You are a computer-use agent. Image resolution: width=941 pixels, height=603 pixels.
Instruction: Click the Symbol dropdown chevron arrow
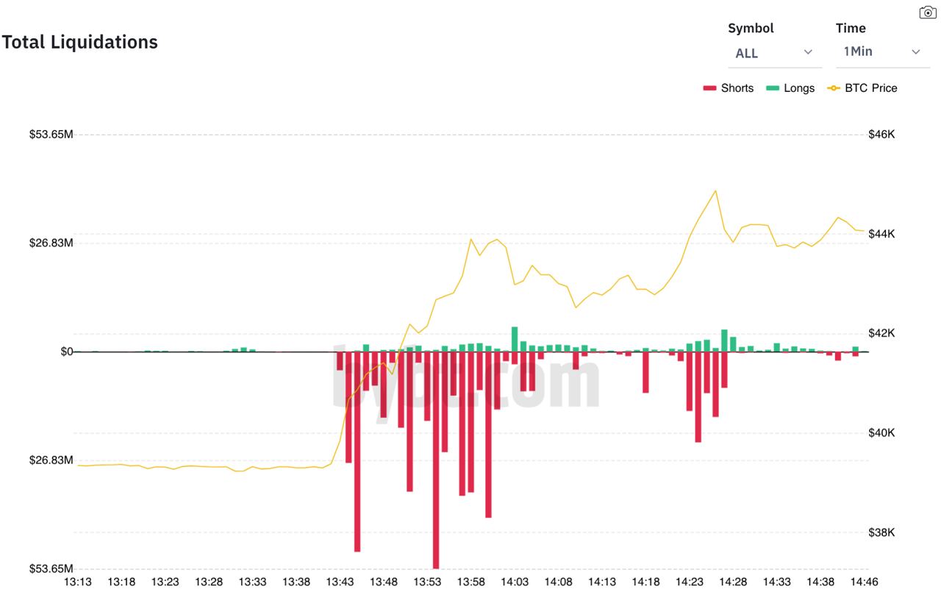[x=808, y=52]
